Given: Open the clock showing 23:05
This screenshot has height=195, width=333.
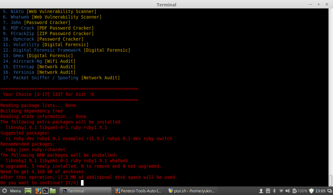Looking at the screenshot, I should (320, 191).
